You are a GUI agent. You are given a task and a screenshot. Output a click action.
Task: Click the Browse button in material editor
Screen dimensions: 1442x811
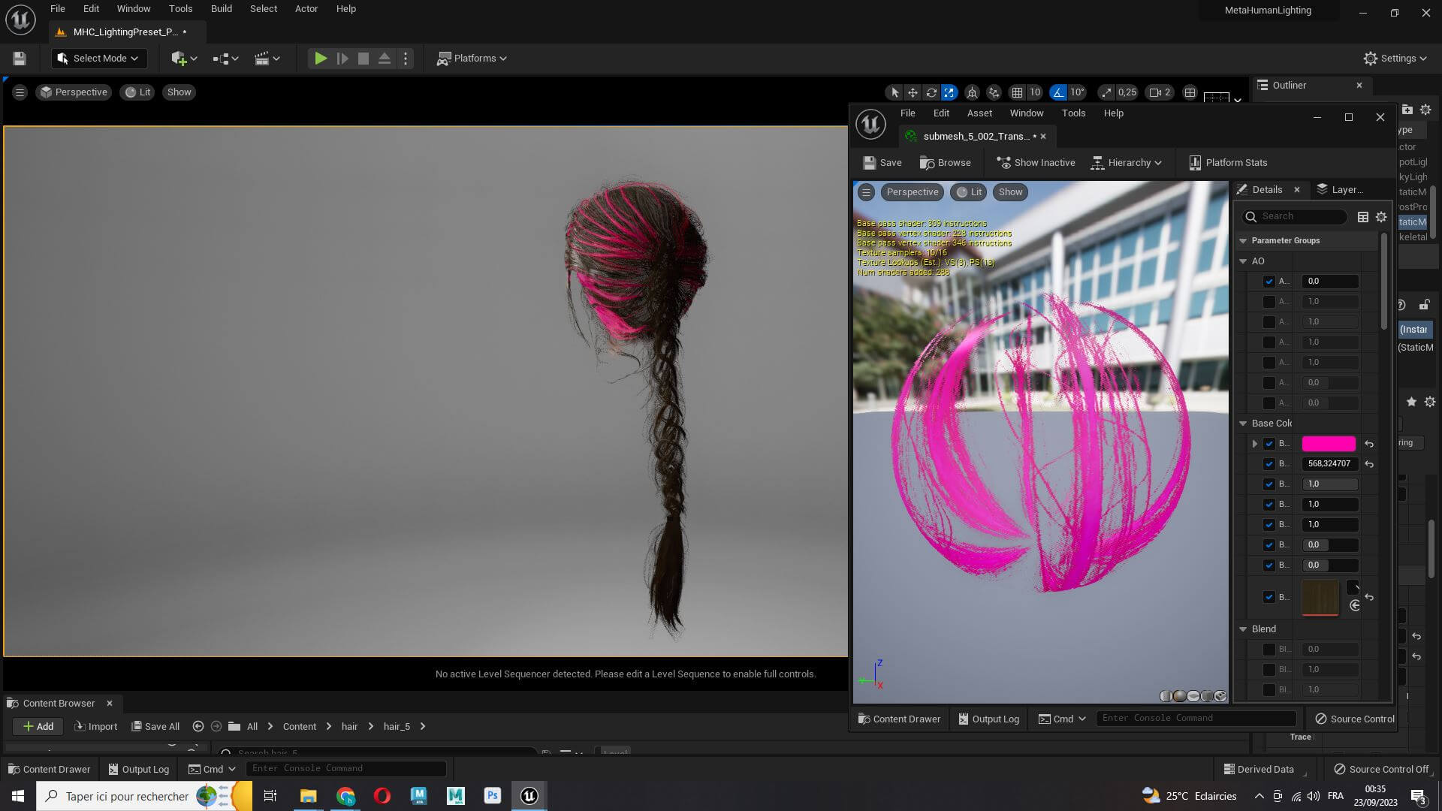point(945,162)
